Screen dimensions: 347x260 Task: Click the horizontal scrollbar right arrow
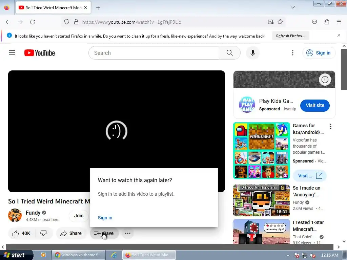point(339,247)
